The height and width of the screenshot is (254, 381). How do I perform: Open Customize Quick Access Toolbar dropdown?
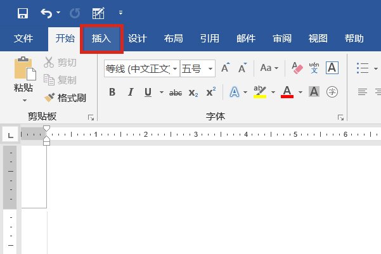pyautogui.click(x=120, y=13)
